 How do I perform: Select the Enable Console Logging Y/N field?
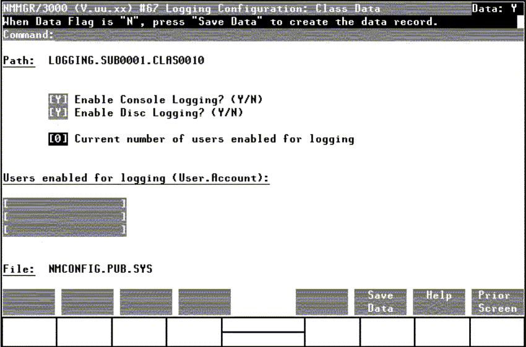coord(58,100)
